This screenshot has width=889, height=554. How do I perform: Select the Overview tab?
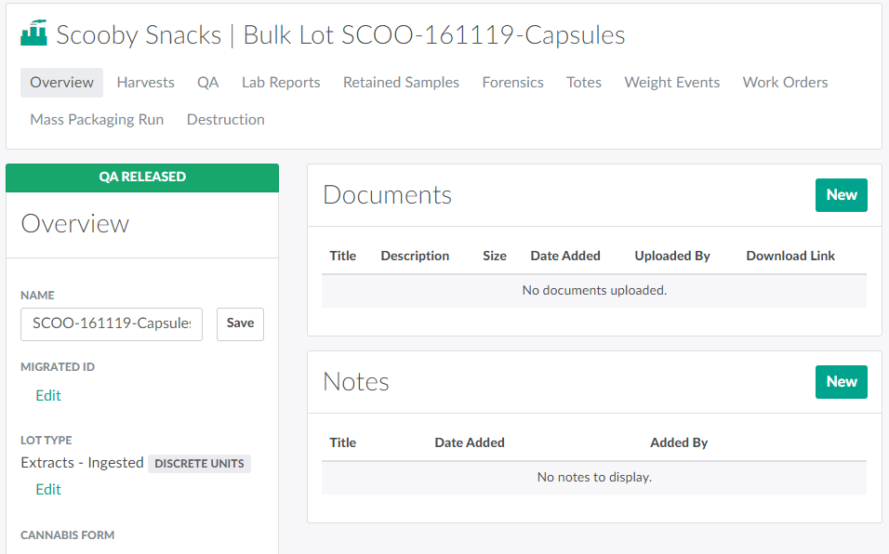[61, 83]
